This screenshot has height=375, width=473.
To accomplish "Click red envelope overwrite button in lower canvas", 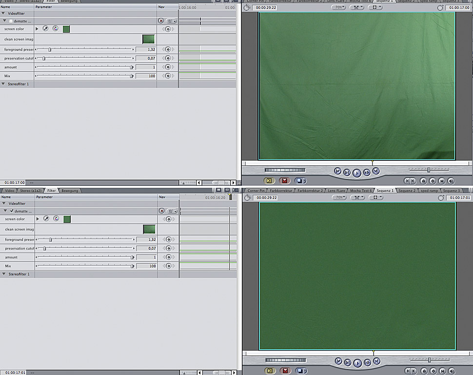I will (284, 358).
